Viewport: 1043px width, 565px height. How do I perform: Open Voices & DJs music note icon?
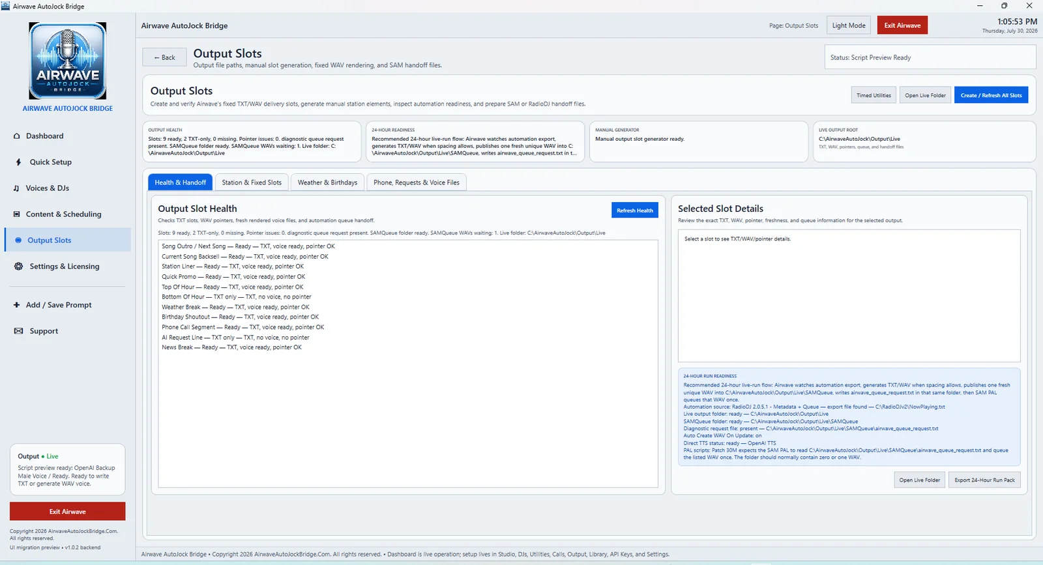click(16, 188)
